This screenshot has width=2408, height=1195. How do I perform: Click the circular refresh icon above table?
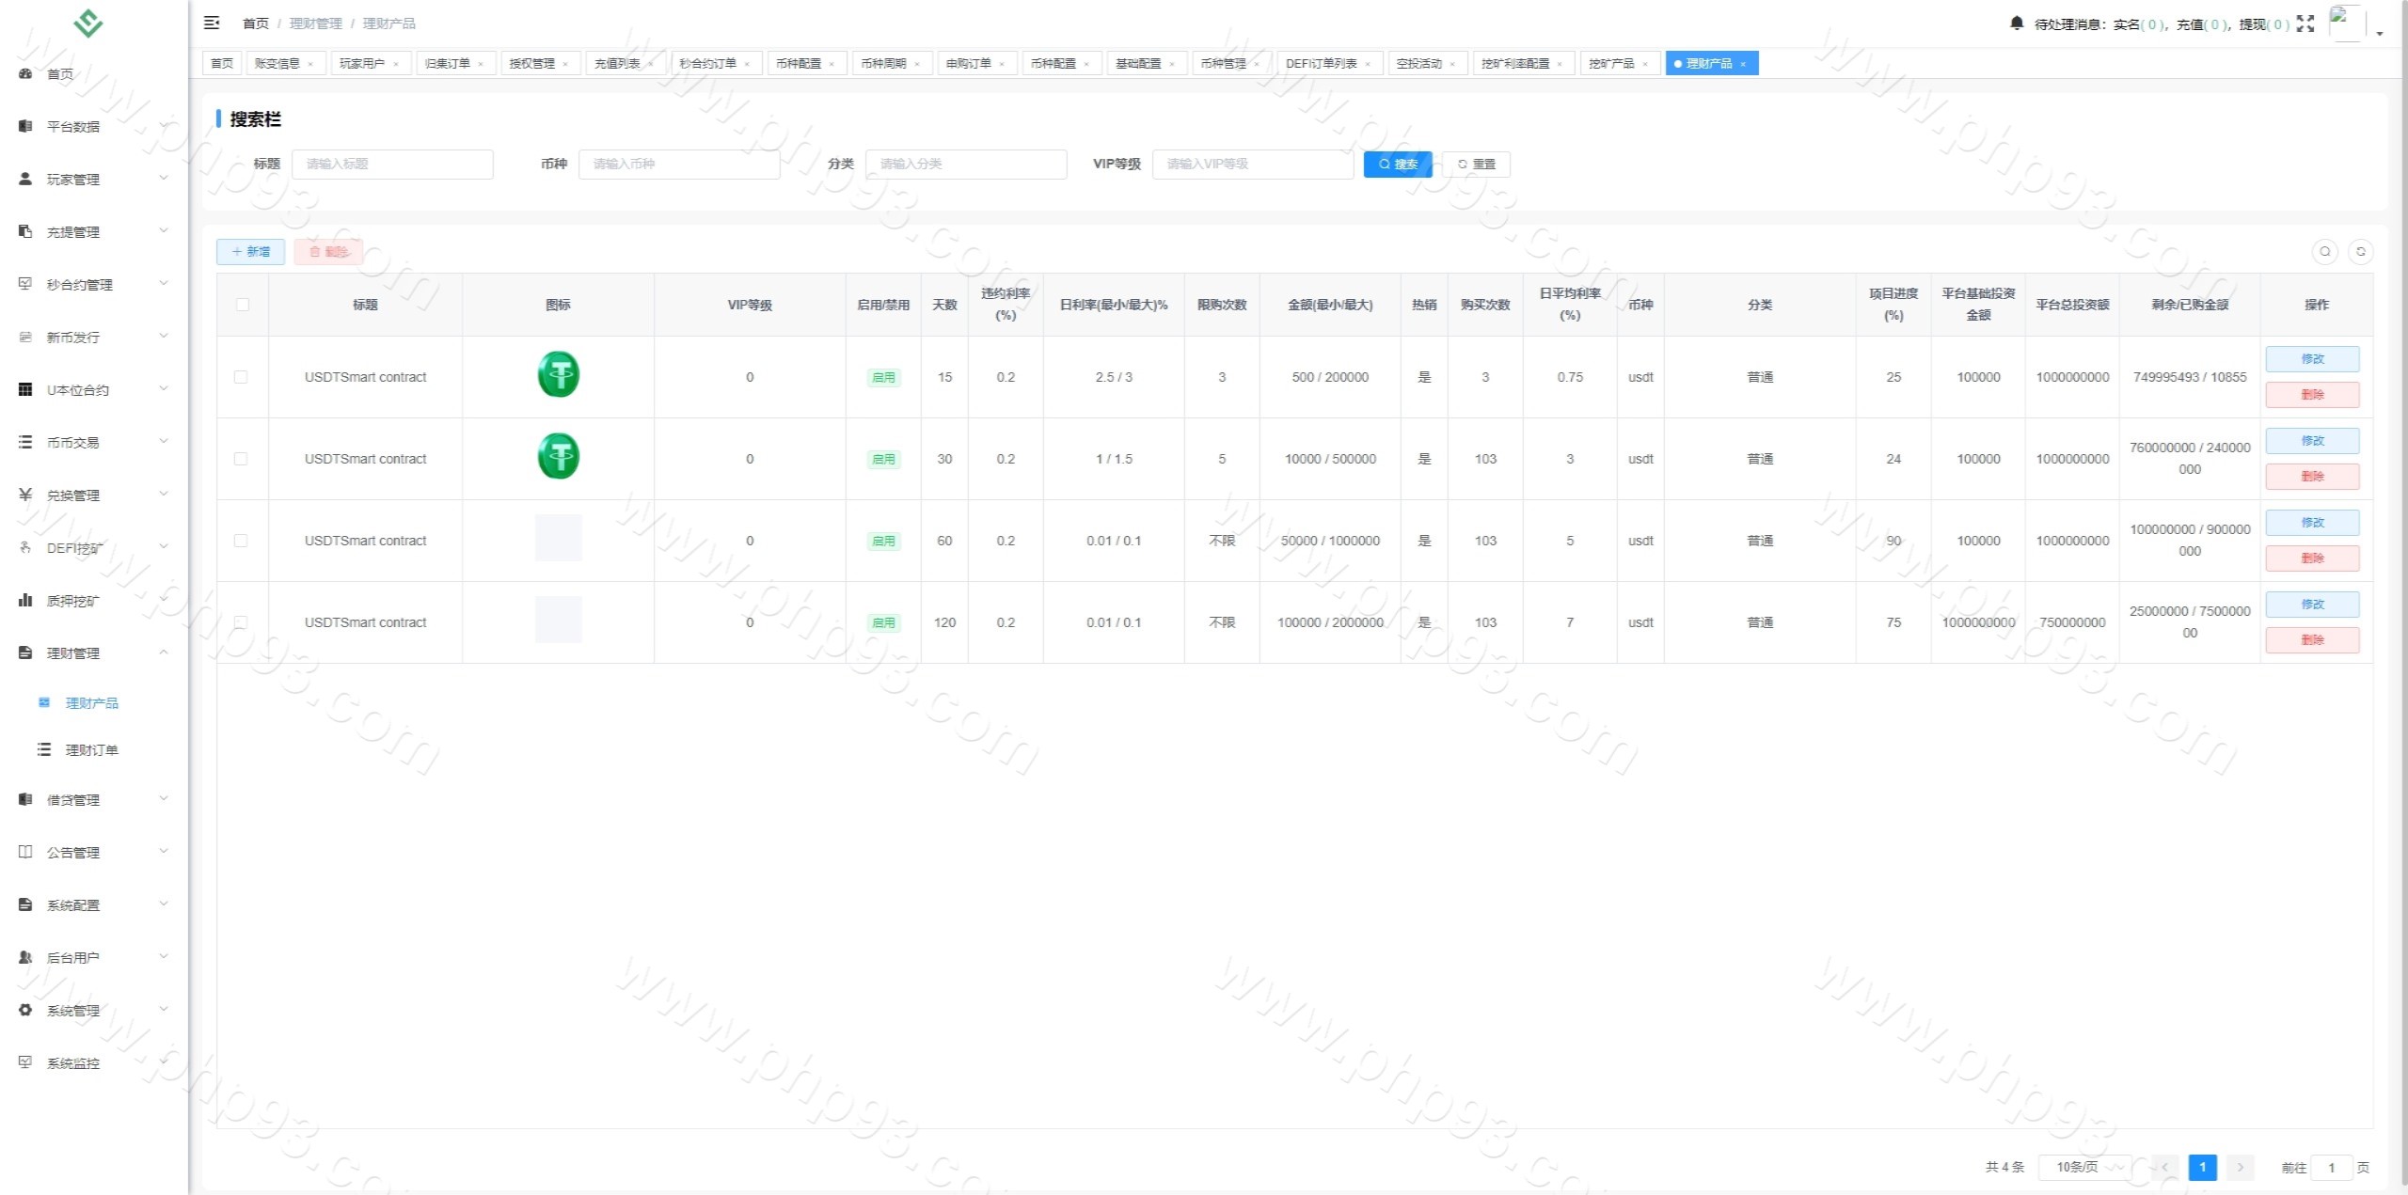coord(2360,252)
